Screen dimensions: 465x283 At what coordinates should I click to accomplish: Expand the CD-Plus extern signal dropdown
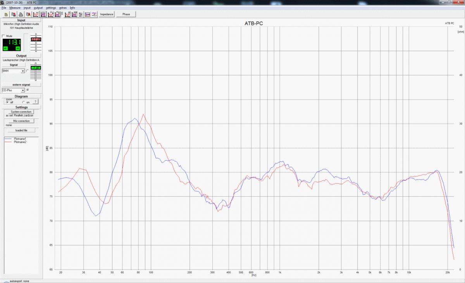click(23, 90)
